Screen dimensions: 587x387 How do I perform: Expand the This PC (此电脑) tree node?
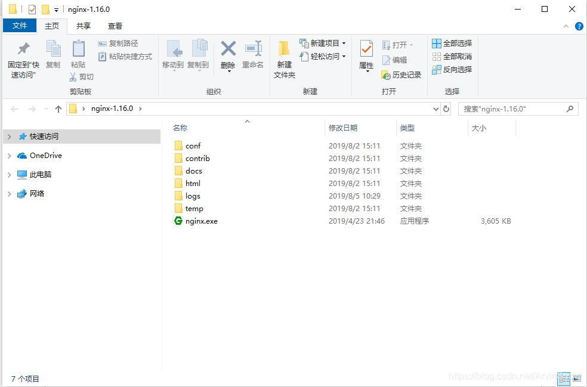click(10, 175)
